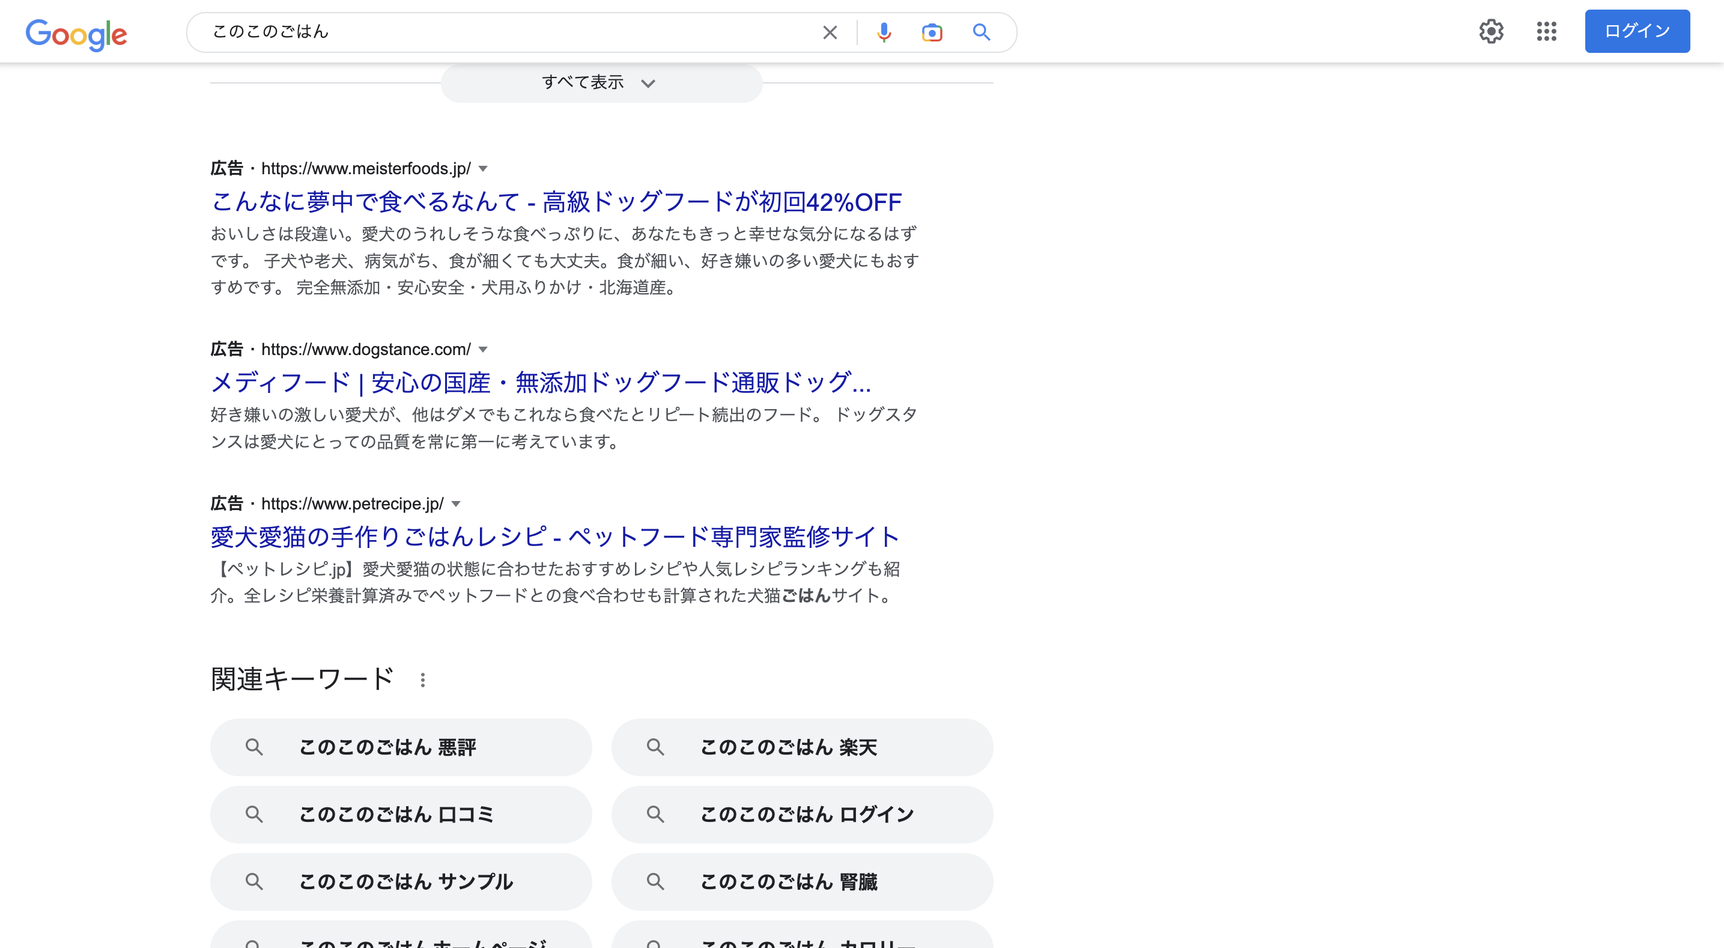Submit search with magnifier icon
Screen dimensions: 1724x948
click(x=981, y=32)
